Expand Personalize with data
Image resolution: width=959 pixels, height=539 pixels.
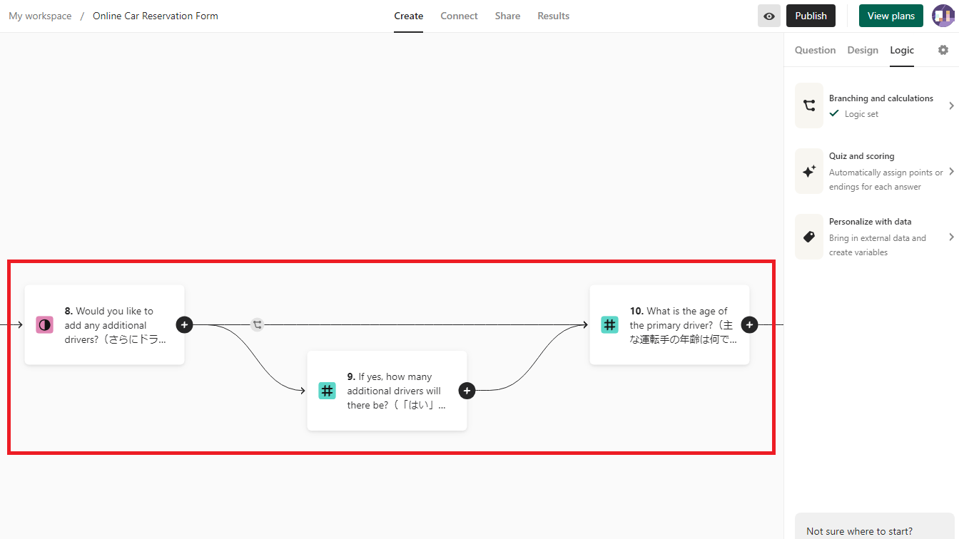874,237
